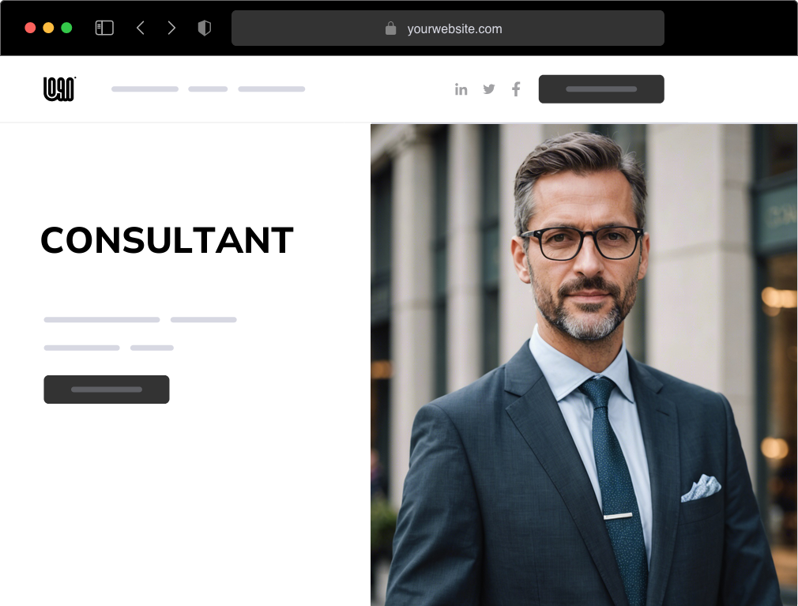Screen dimensions: 798x606
Task: Click the yellow minimize window button
Action: [48, 28]
